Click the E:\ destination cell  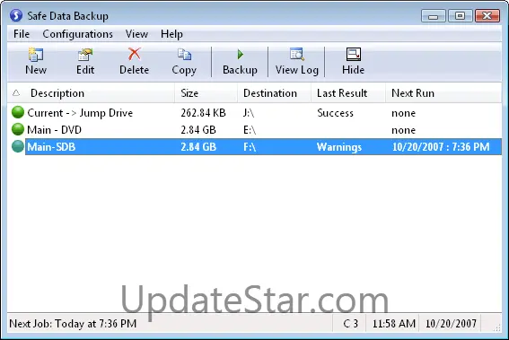tap(250, 130)
